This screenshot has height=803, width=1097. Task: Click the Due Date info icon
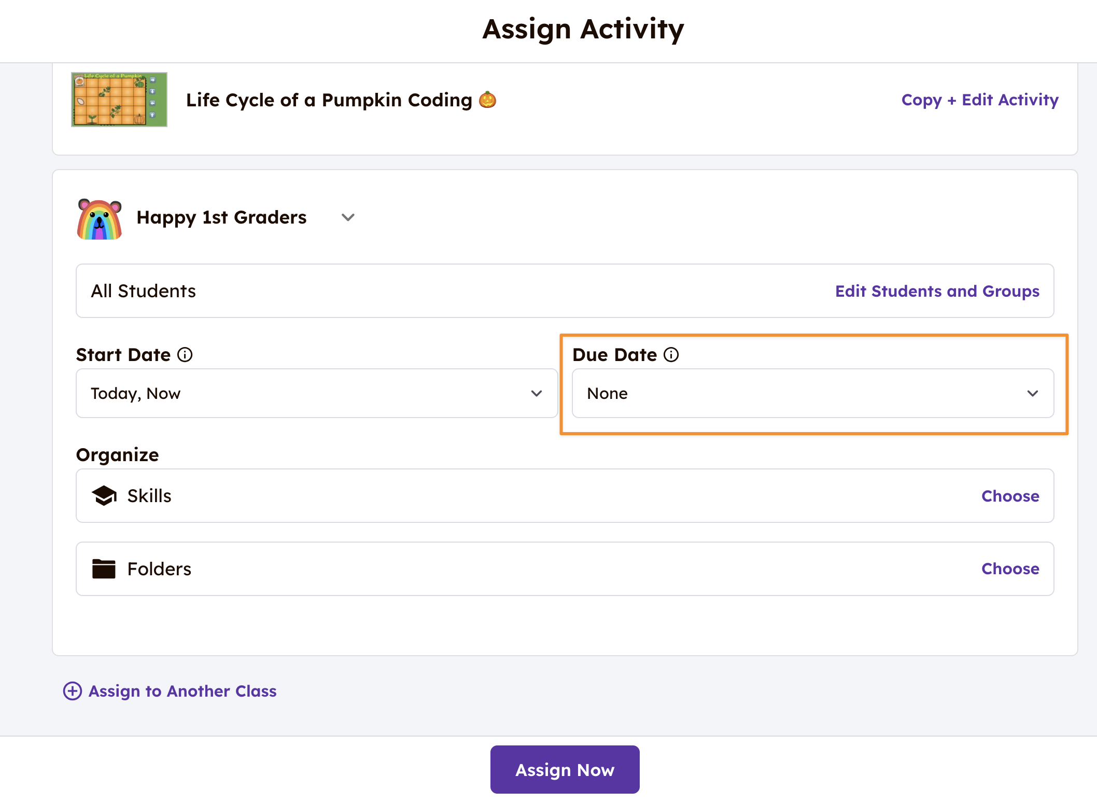coord(671,355)
